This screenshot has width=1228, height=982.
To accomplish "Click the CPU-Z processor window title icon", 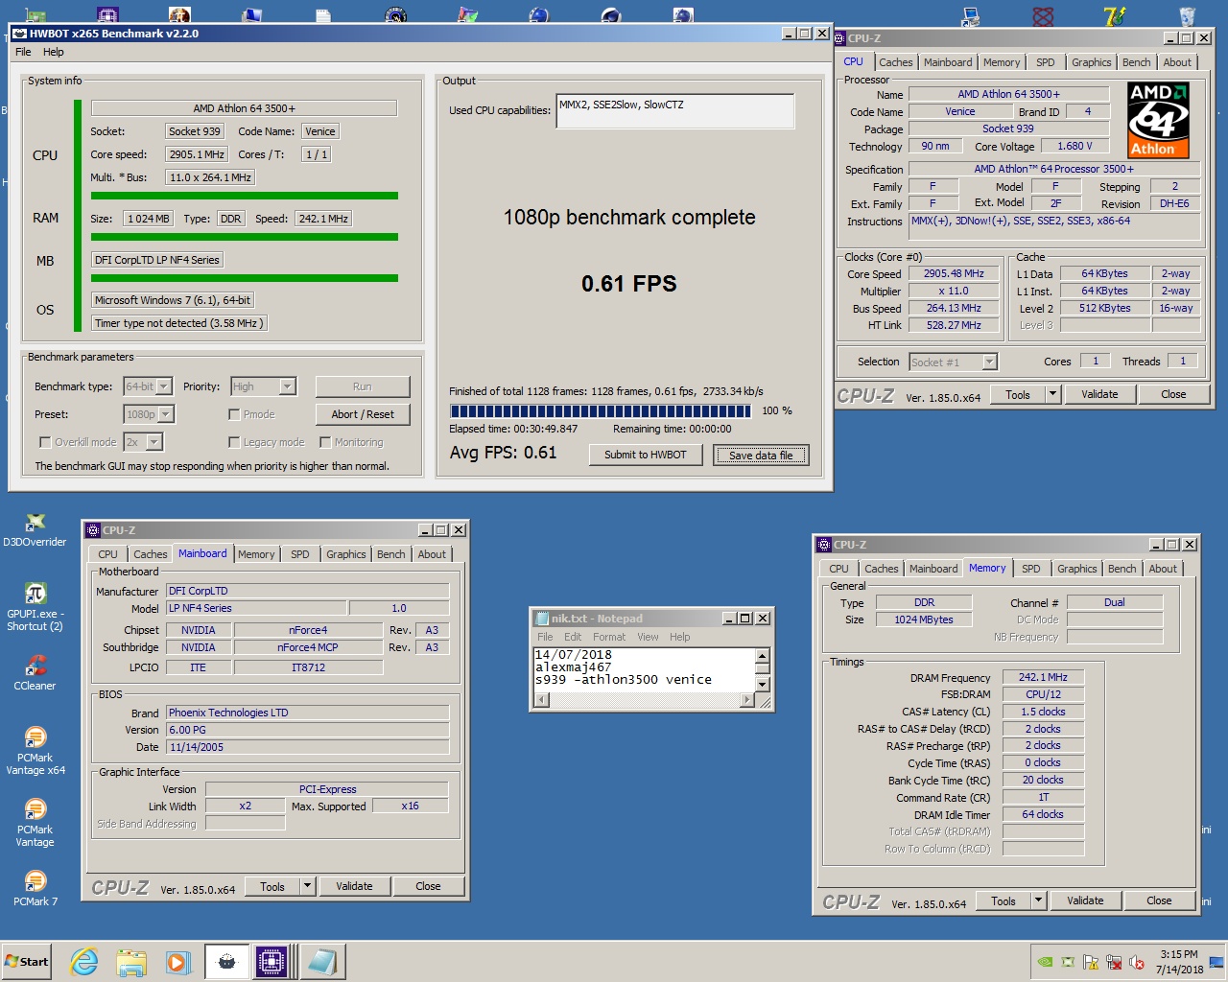I will 838,38.
